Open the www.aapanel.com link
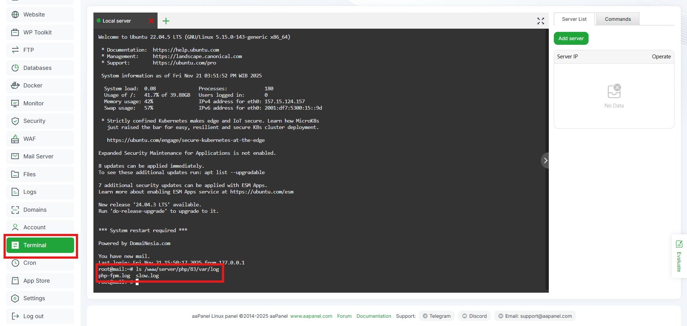This screenshot has height=326, width=687. pyautogui.click(x=311, y=316)
